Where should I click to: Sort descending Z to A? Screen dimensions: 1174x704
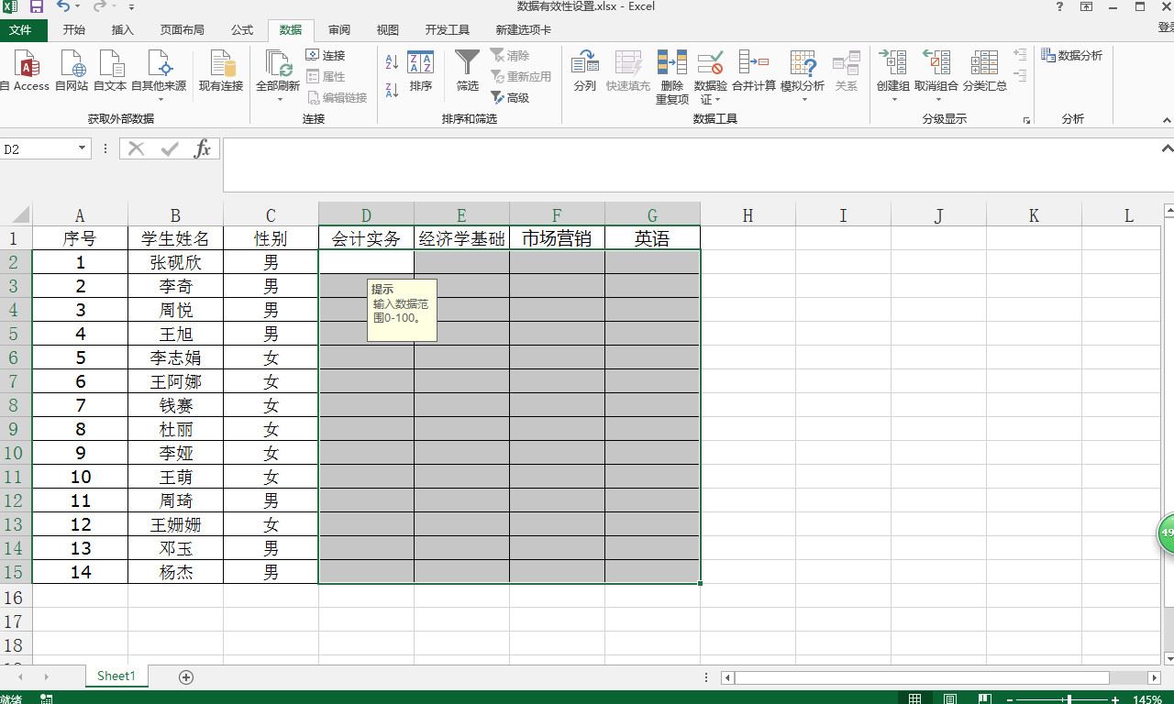pyautogui.click(x=392, y=90)
